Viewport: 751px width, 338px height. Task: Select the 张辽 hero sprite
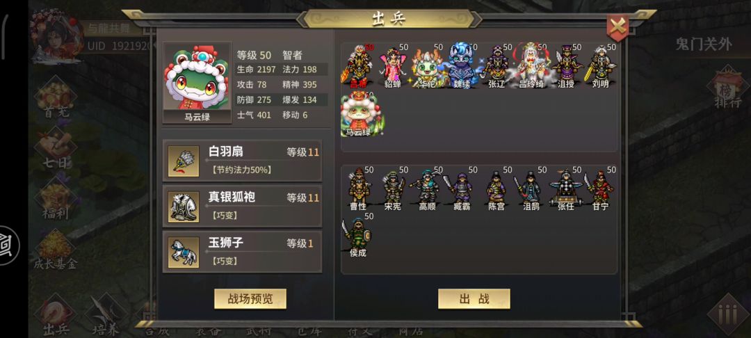click(496, 66)
